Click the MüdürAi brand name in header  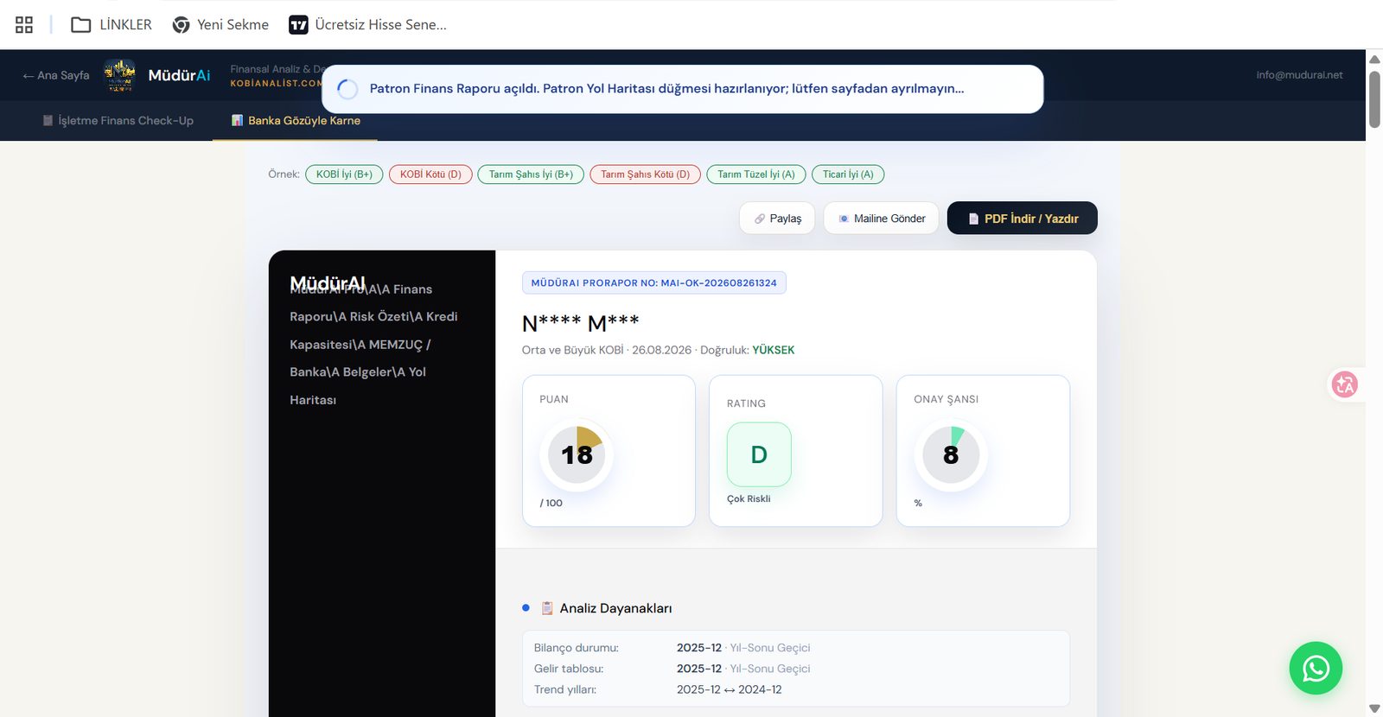pyautogui.click(x=179, y=75)
